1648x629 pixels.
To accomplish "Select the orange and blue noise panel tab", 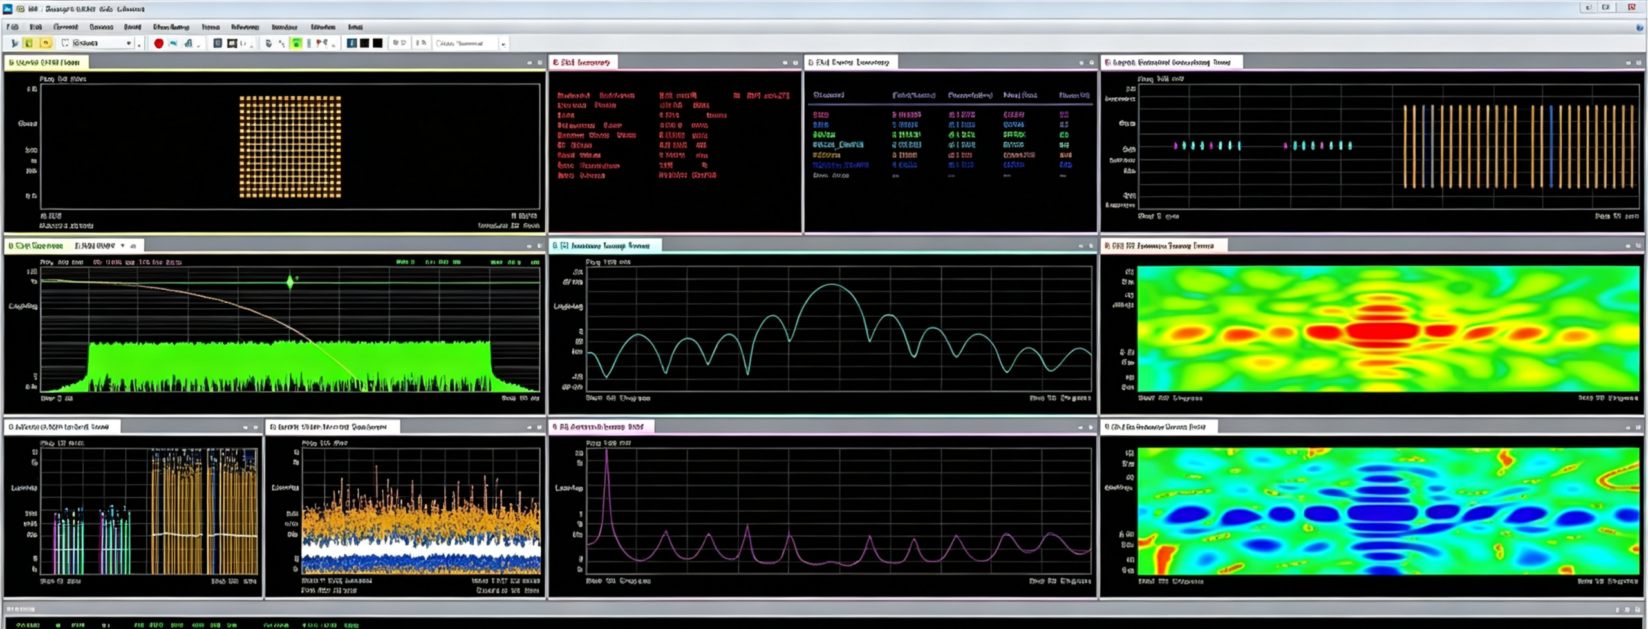I will pos(332,427).
